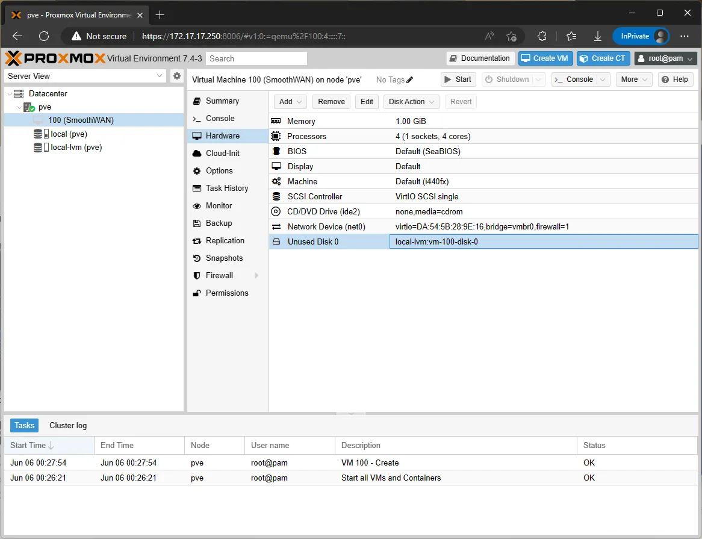This screenshot has height=539, width=702.
Task: Click the local-lvm (pve) storage icon
Action: pos(41,148)
